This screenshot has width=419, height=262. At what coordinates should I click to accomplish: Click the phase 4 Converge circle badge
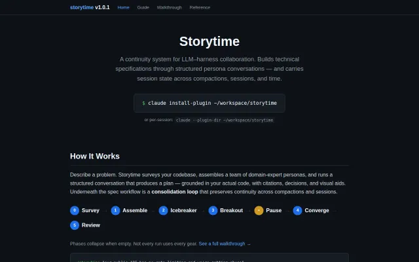(x=297, y=210)
